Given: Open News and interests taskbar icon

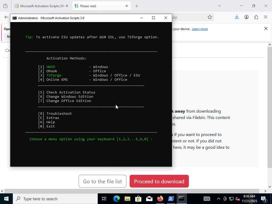Looking at the screenshot, I should coord(207,199).
